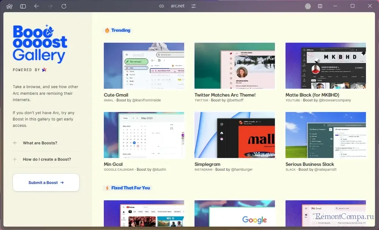
Task: Click the Submit a Boost button
Action: coord(46,183)
